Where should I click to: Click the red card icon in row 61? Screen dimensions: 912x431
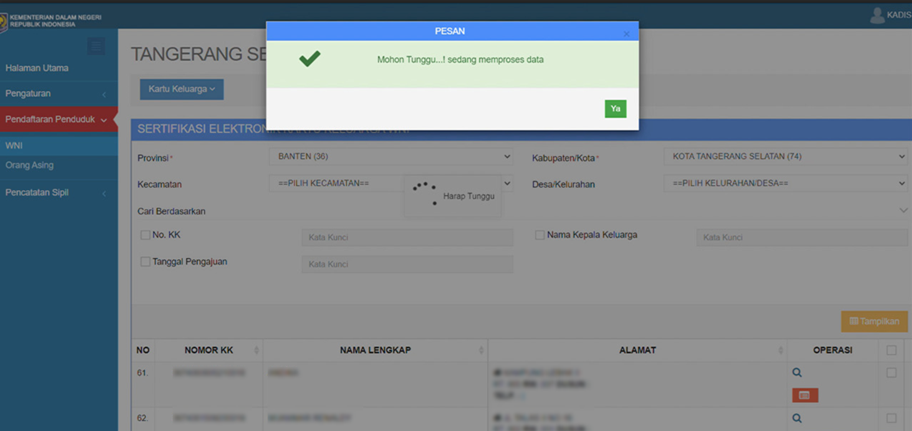pos(805,395)
